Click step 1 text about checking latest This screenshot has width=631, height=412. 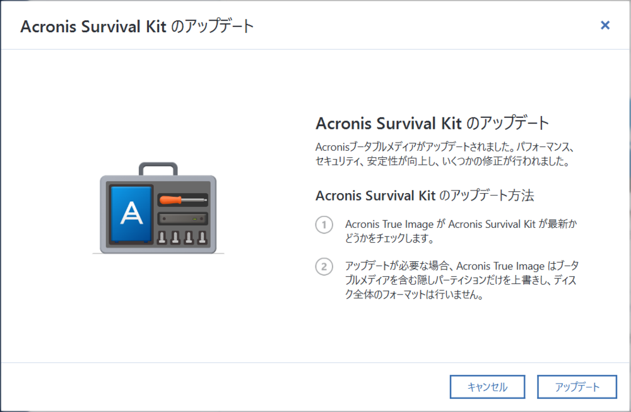pyautogui.click(x=461, y=231)
